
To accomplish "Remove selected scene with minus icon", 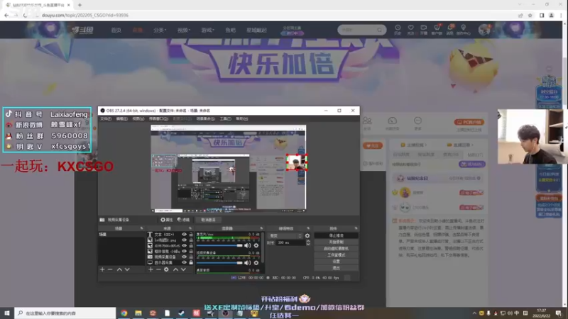I will (110, 269).
